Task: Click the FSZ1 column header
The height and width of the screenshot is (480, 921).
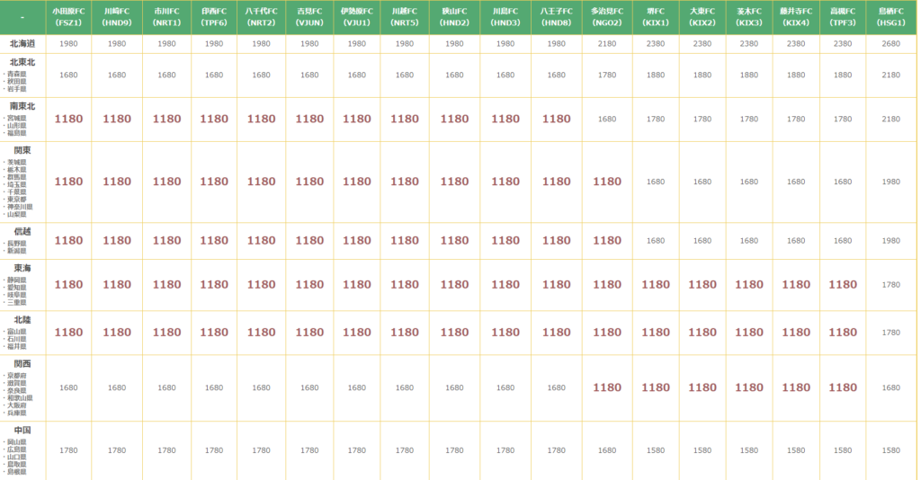Action: [x=68, y=16]
